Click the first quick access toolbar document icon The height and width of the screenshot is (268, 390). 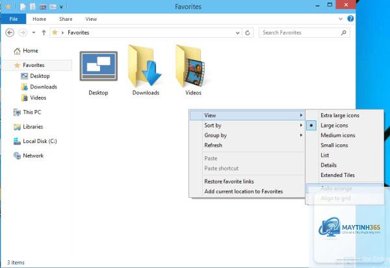(x=23, y=7)
